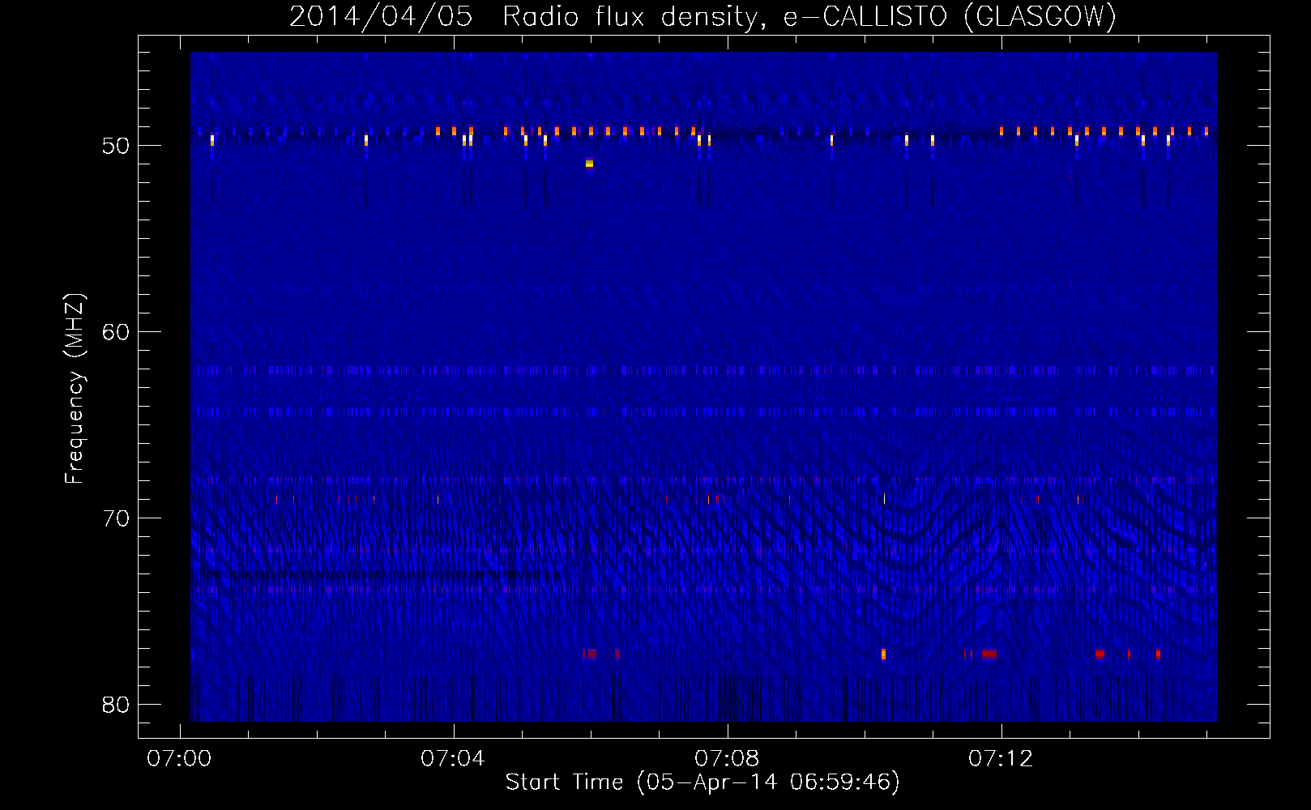Click the 70 MHz frequency tick label
The height and width of the screenshot is (810, 1311).
coord(116,518)
